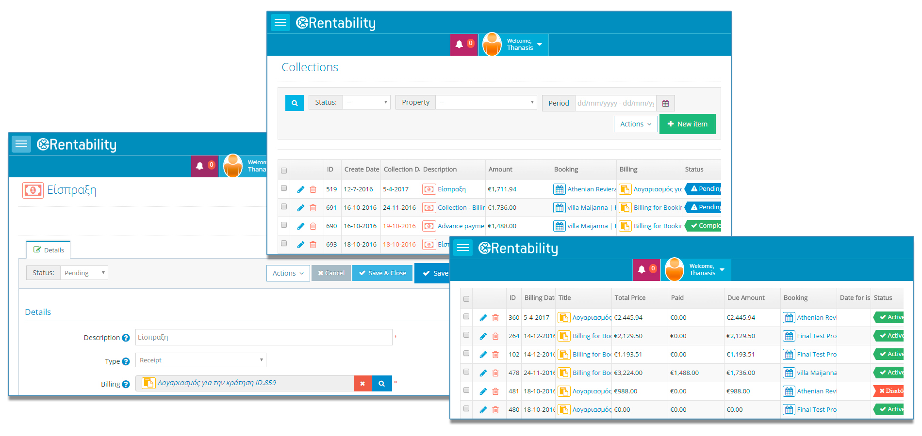Open the hamburger menu in Collections window
The image size is (922, 436).
[280, 22]
